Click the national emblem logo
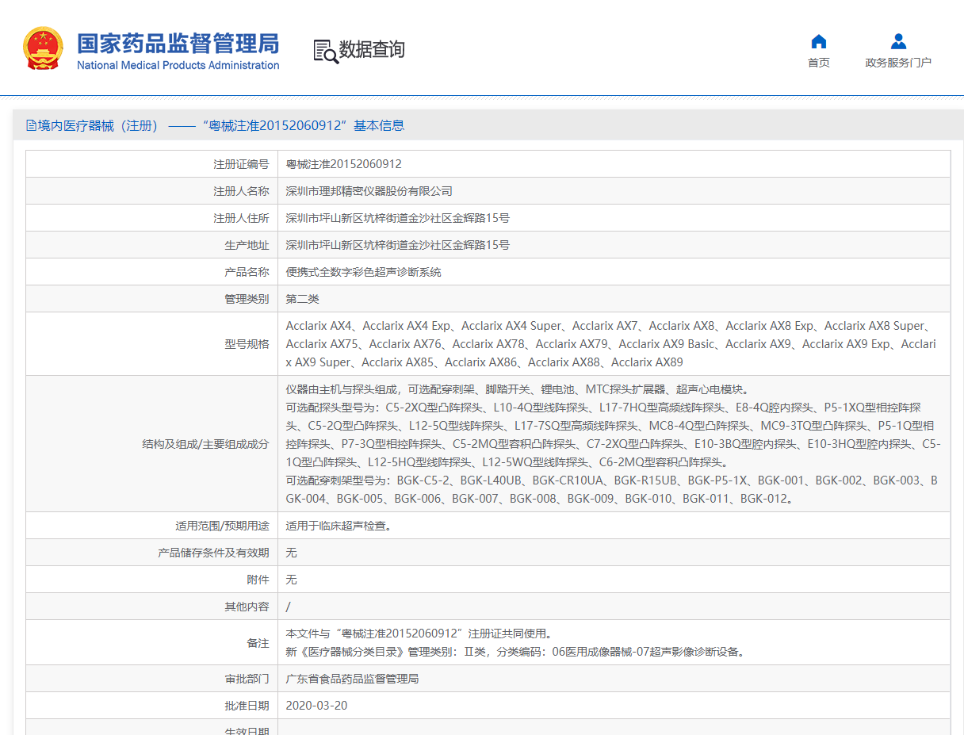The width and height of the screenshot is (964, 735). (x=43, y=48)
